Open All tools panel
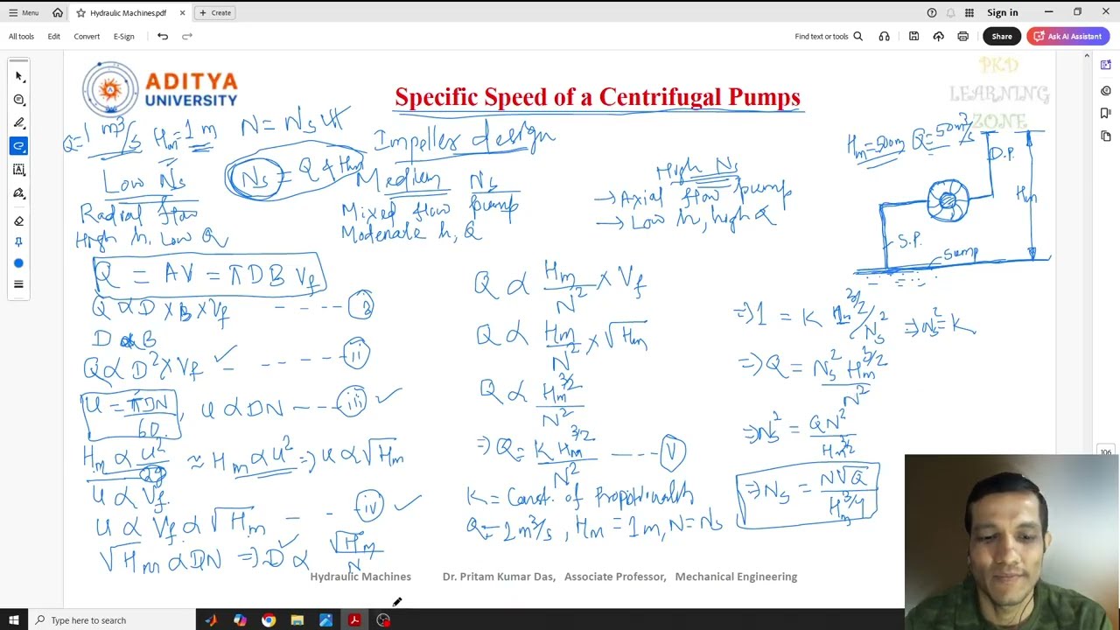 pyautogui.click(x=21, y=37)
